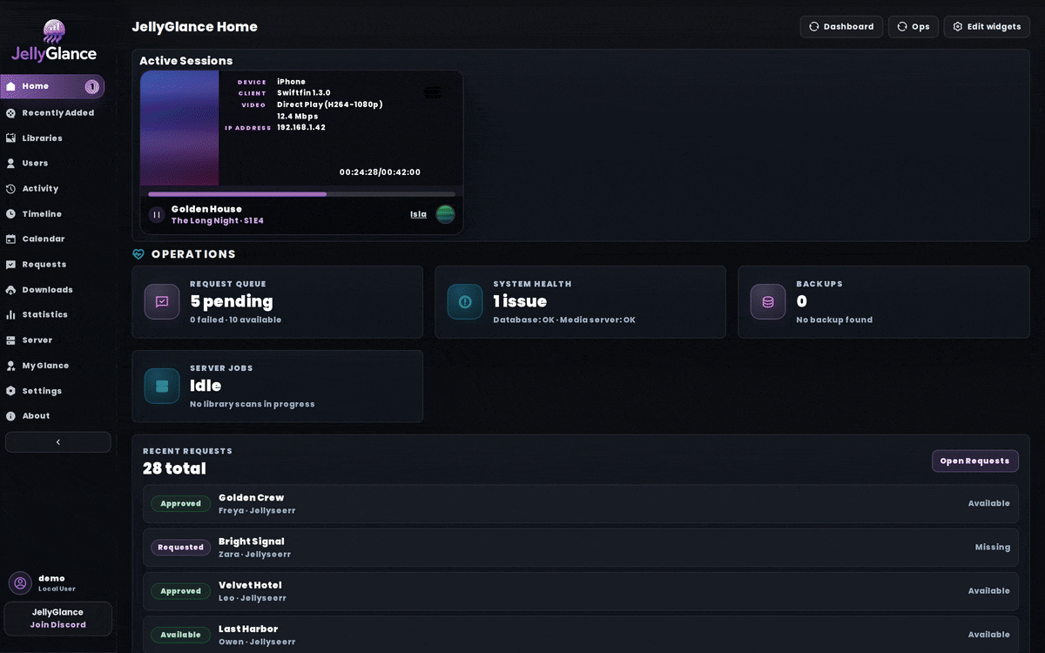
Task: Click the IP address 192.168.1.42
Action: (301, 127)
